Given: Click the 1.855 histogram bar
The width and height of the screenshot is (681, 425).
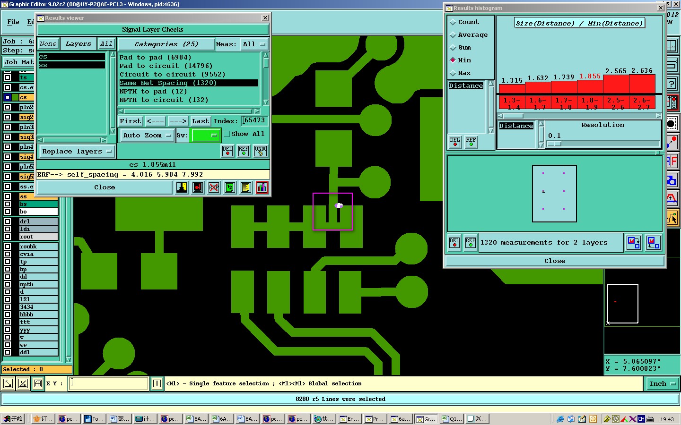Looking at the screenshot, I should 590,87.
